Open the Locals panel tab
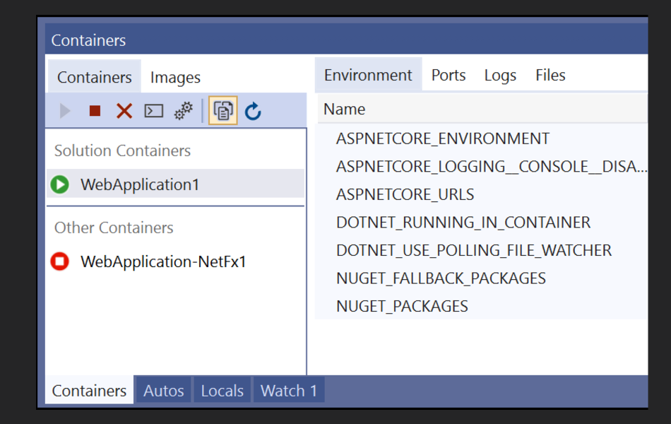Image resolution: width=671 pixels, height=424 pixels. point(222,389)
